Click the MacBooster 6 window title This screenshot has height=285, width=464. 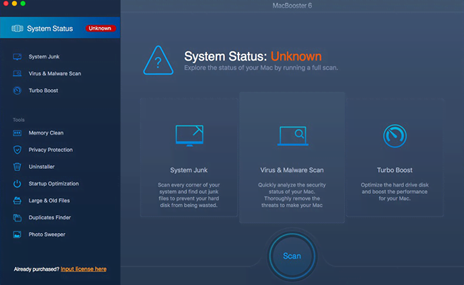pos(292,6)
